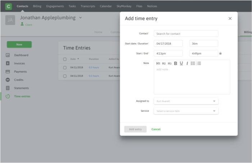The image size is (252, 163).
Task: Click the Duration column header
Action: point(94,59)
